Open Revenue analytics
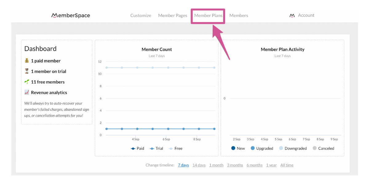369x184 pixels. 49,92
